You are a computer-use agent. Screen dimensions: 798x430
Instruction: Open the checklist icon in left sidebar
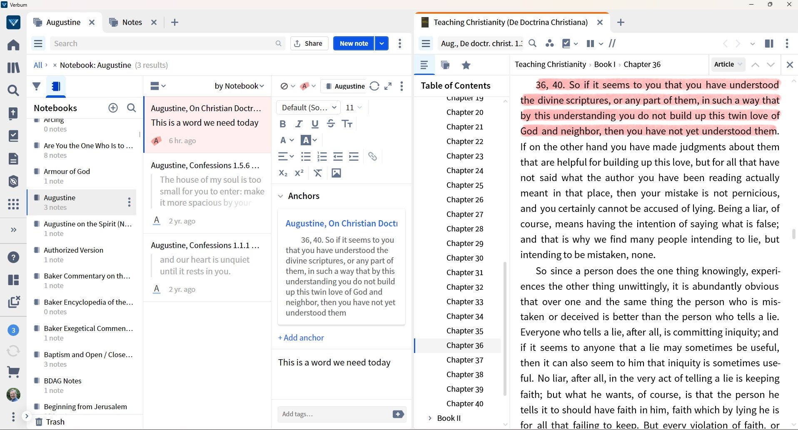point(13,136)
